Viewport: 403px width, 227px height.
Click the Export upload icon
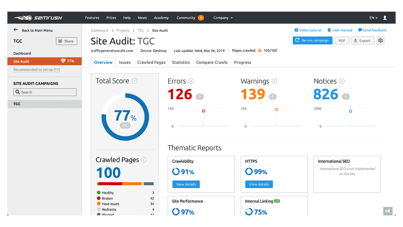(x=356, y=40)
